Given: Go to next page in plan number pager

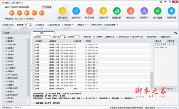Looking at the screenshot, I should coord(173,89).
